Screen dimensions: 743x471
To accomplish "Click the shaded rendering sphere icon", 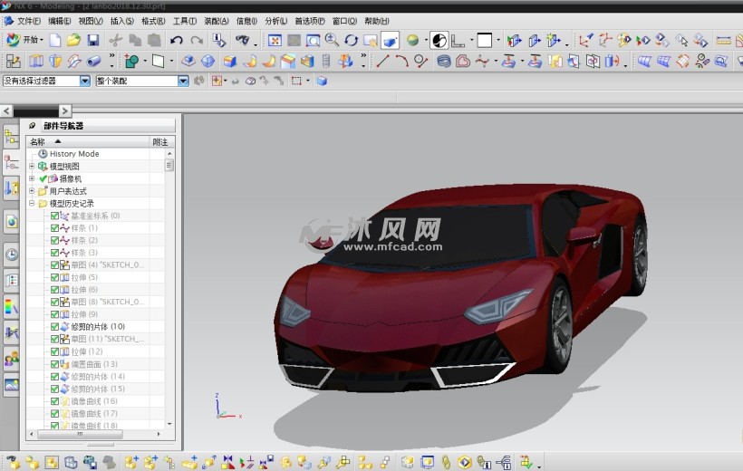I will pos(412,40).
